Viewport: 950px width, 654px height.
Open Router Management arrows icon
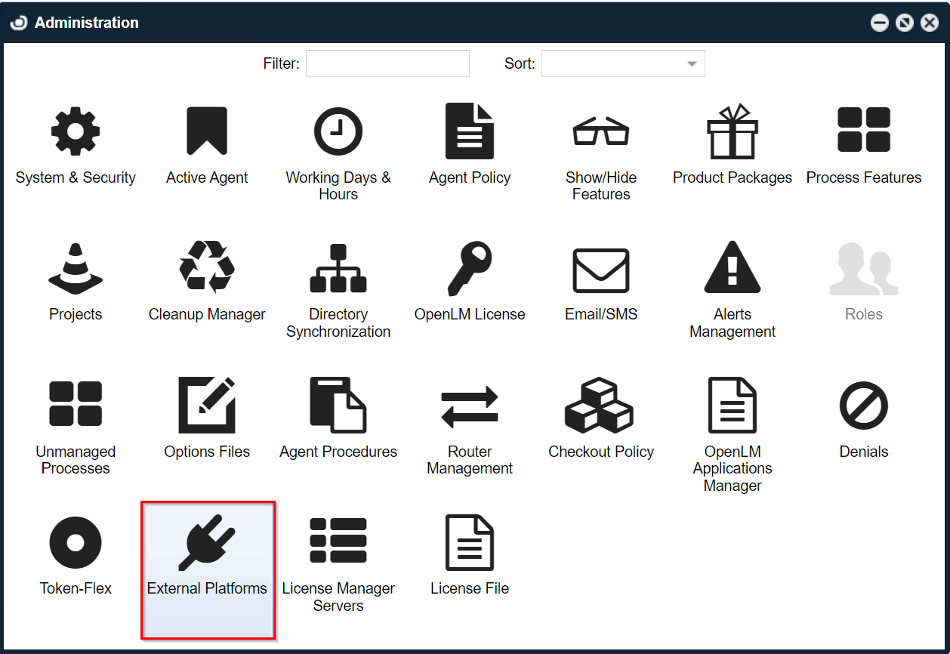pos(469,406)
